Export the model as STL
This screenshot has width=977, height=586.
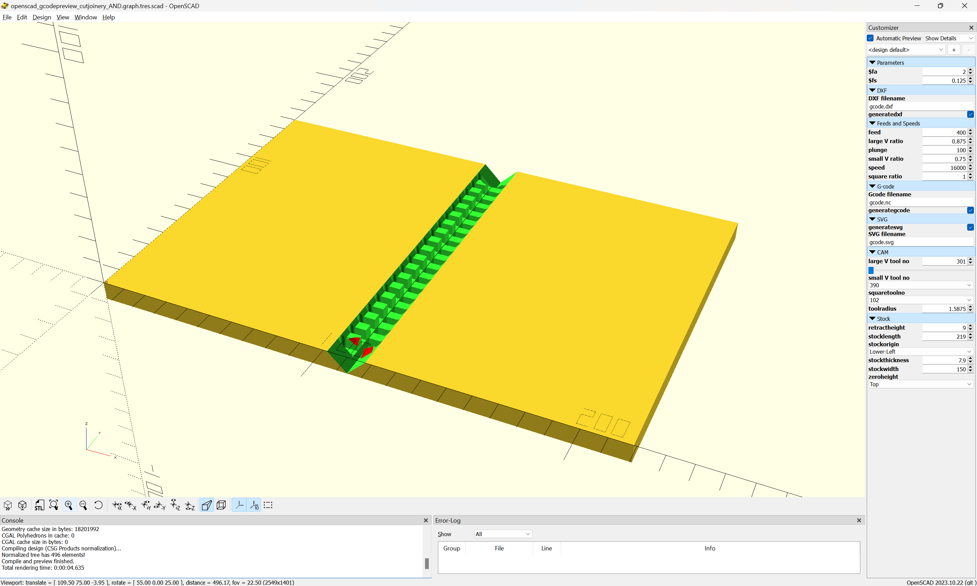pyautogui.click(x=39, y=505)
